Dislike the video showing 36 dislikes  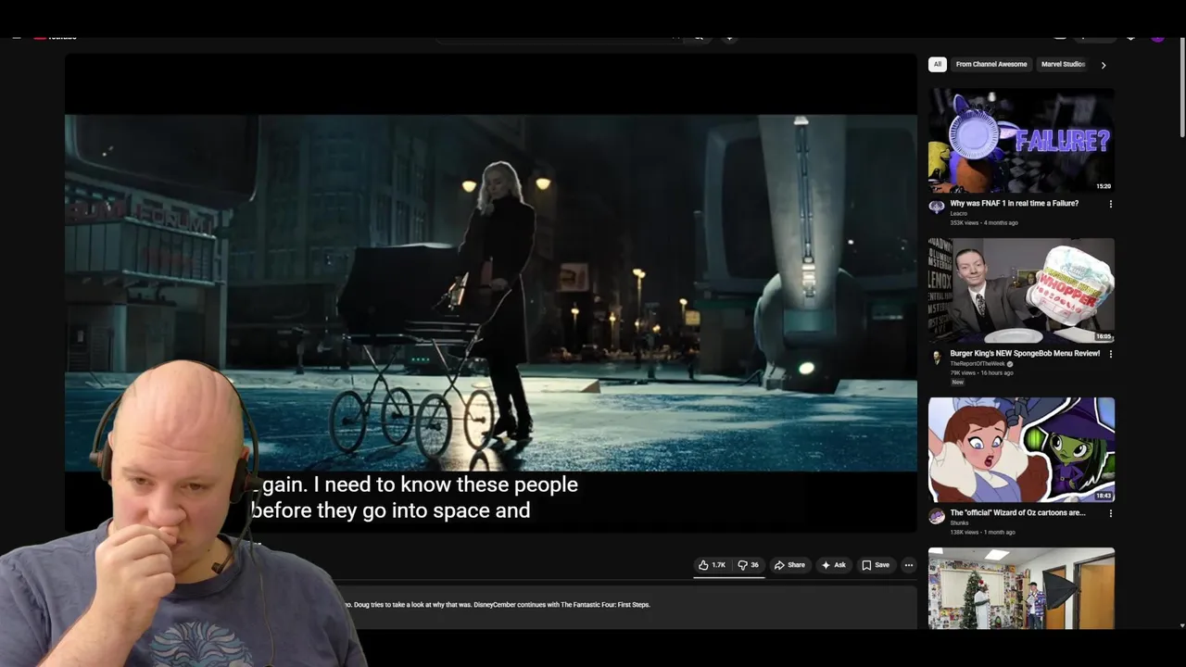[748, 565]
